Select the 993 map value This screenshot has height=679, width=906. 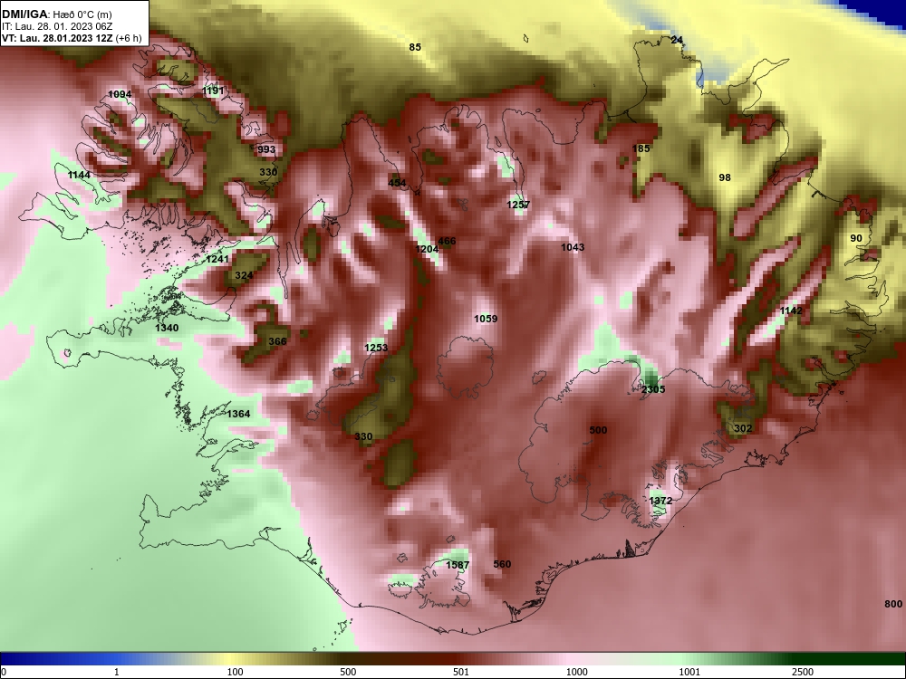pyautogui.click(x=266, y=149)
